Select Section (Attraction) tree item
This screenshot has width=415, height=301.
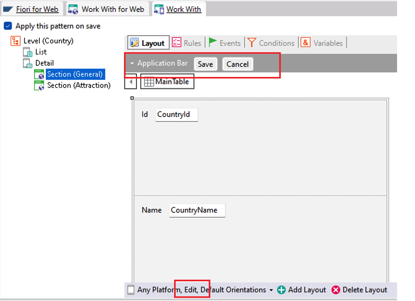click(79, 85)
